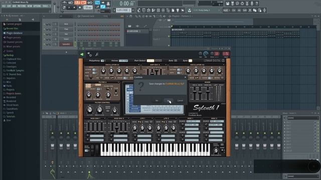
Task: Open the EDIT menu
Action: (9, 6)
